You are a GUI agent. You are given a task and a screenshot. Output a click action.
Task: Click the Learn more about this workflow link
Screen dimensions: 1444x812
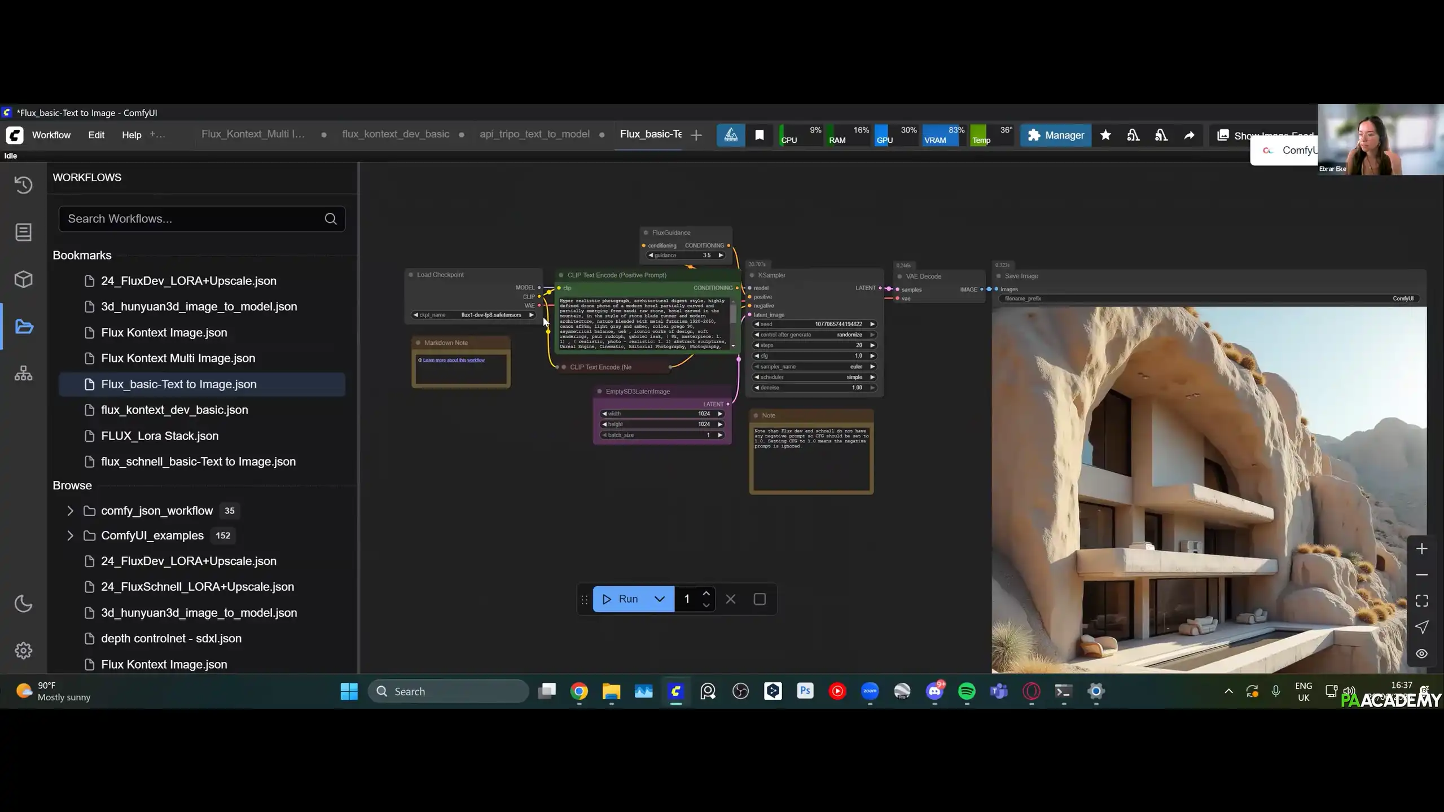point(454,360)
